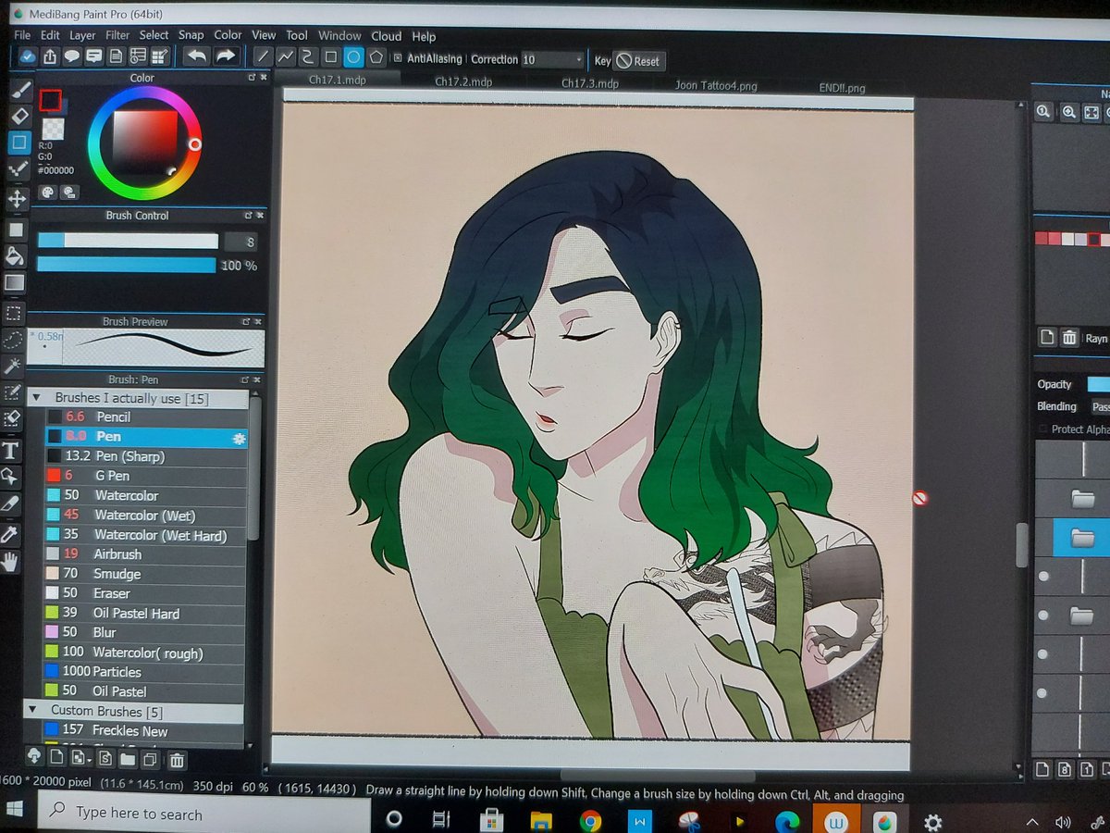Collapse the Custom Brushes group
The image size is (1110, 833).
click(33, 711)
